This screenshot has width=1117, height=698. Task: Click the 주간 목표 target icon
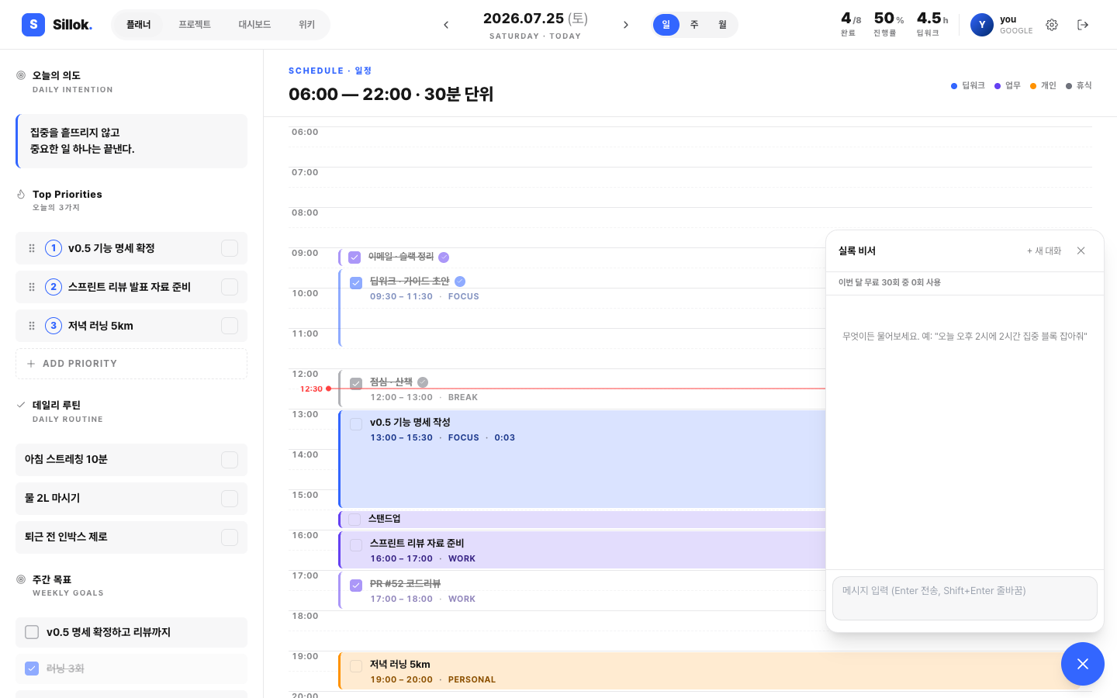pyautogui.click(x=21, y=579)
